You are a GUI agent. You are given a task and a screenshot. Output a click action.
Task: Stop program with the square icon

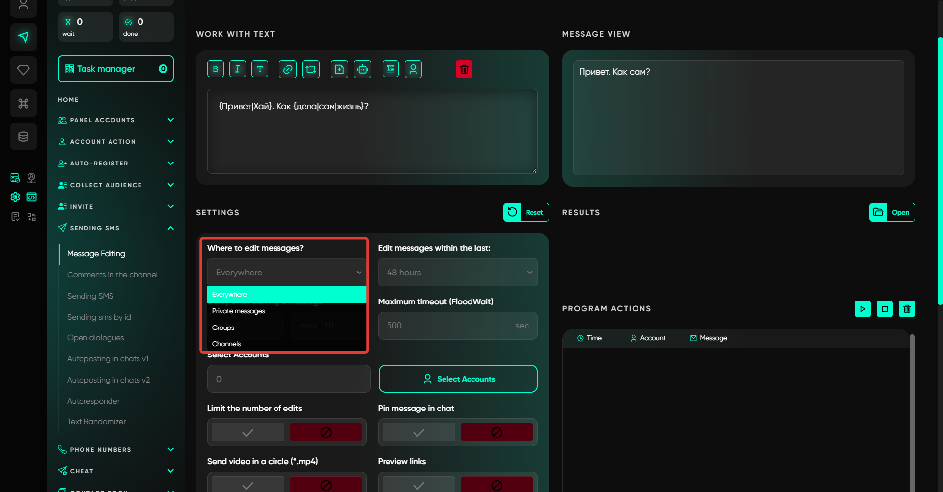pyautogui.click(x=885, y=309)
